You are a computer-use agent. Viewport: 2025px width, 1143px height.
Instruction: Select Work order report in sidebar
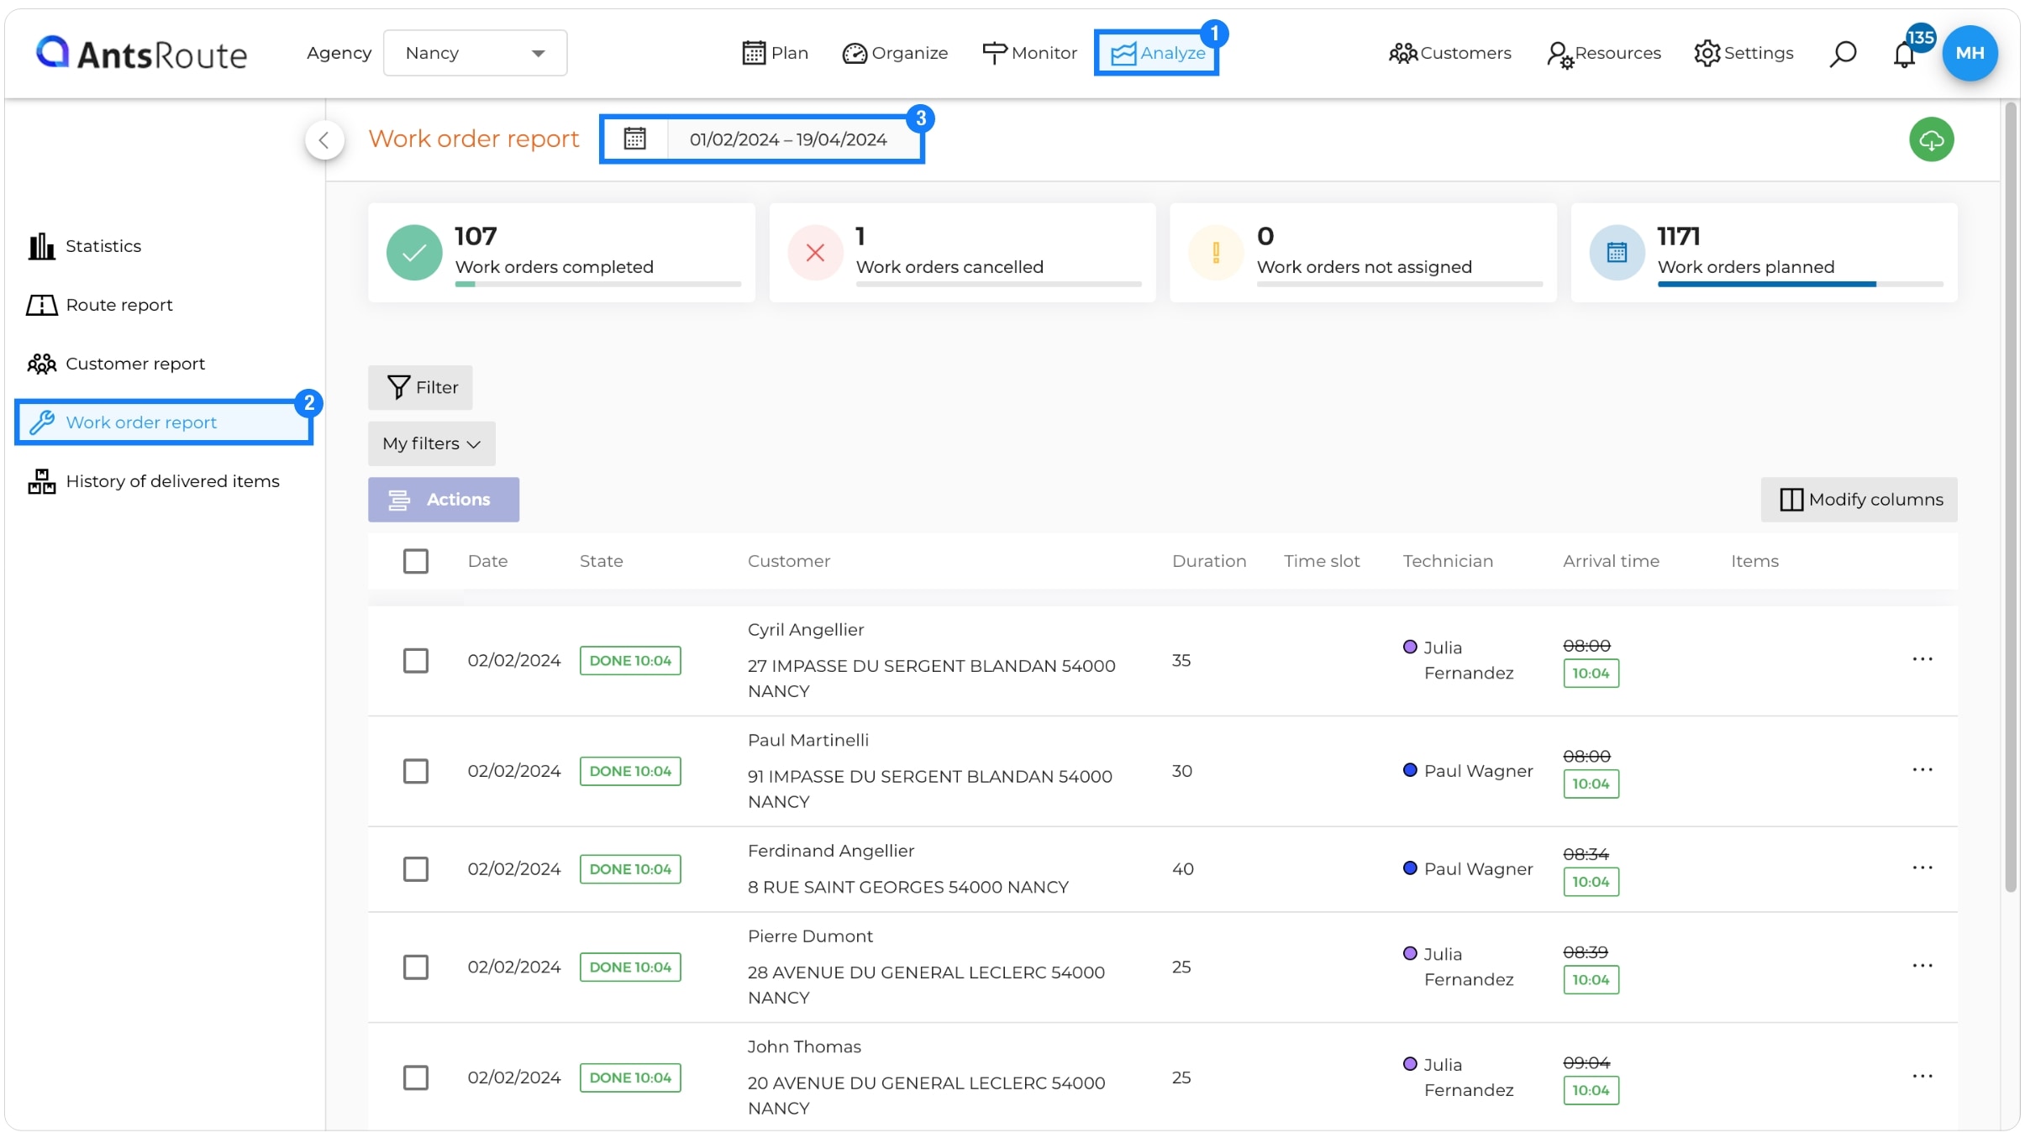point(164,422)
